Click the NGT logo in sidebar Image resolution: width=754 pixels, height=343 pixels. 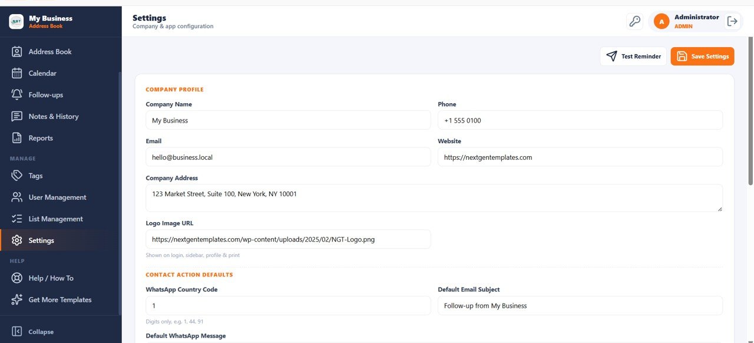(x=16, y=21)
